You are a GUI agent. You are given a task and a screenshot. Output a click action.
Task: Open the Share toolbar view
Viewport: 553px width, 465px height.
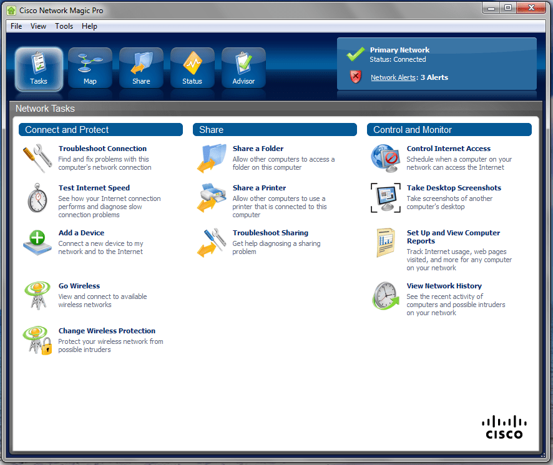click(141, 68)
